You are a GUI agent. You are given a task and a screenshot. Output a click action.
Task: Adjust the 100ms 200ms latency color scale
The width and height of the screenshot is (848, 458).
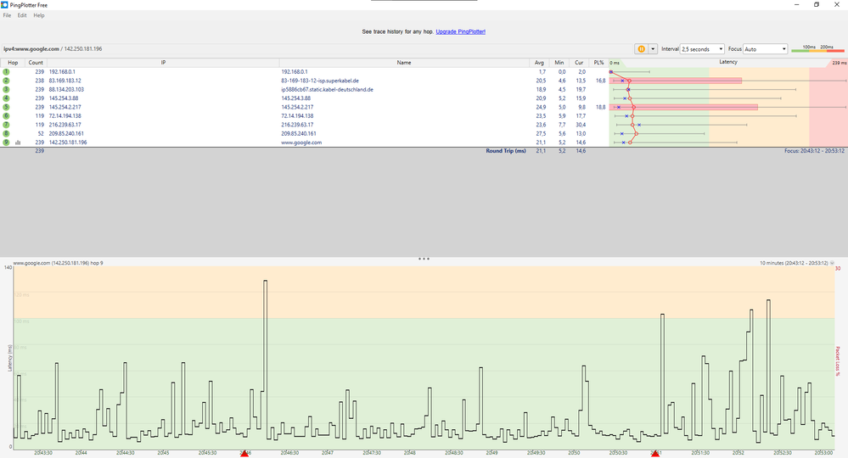coord(817,48)
